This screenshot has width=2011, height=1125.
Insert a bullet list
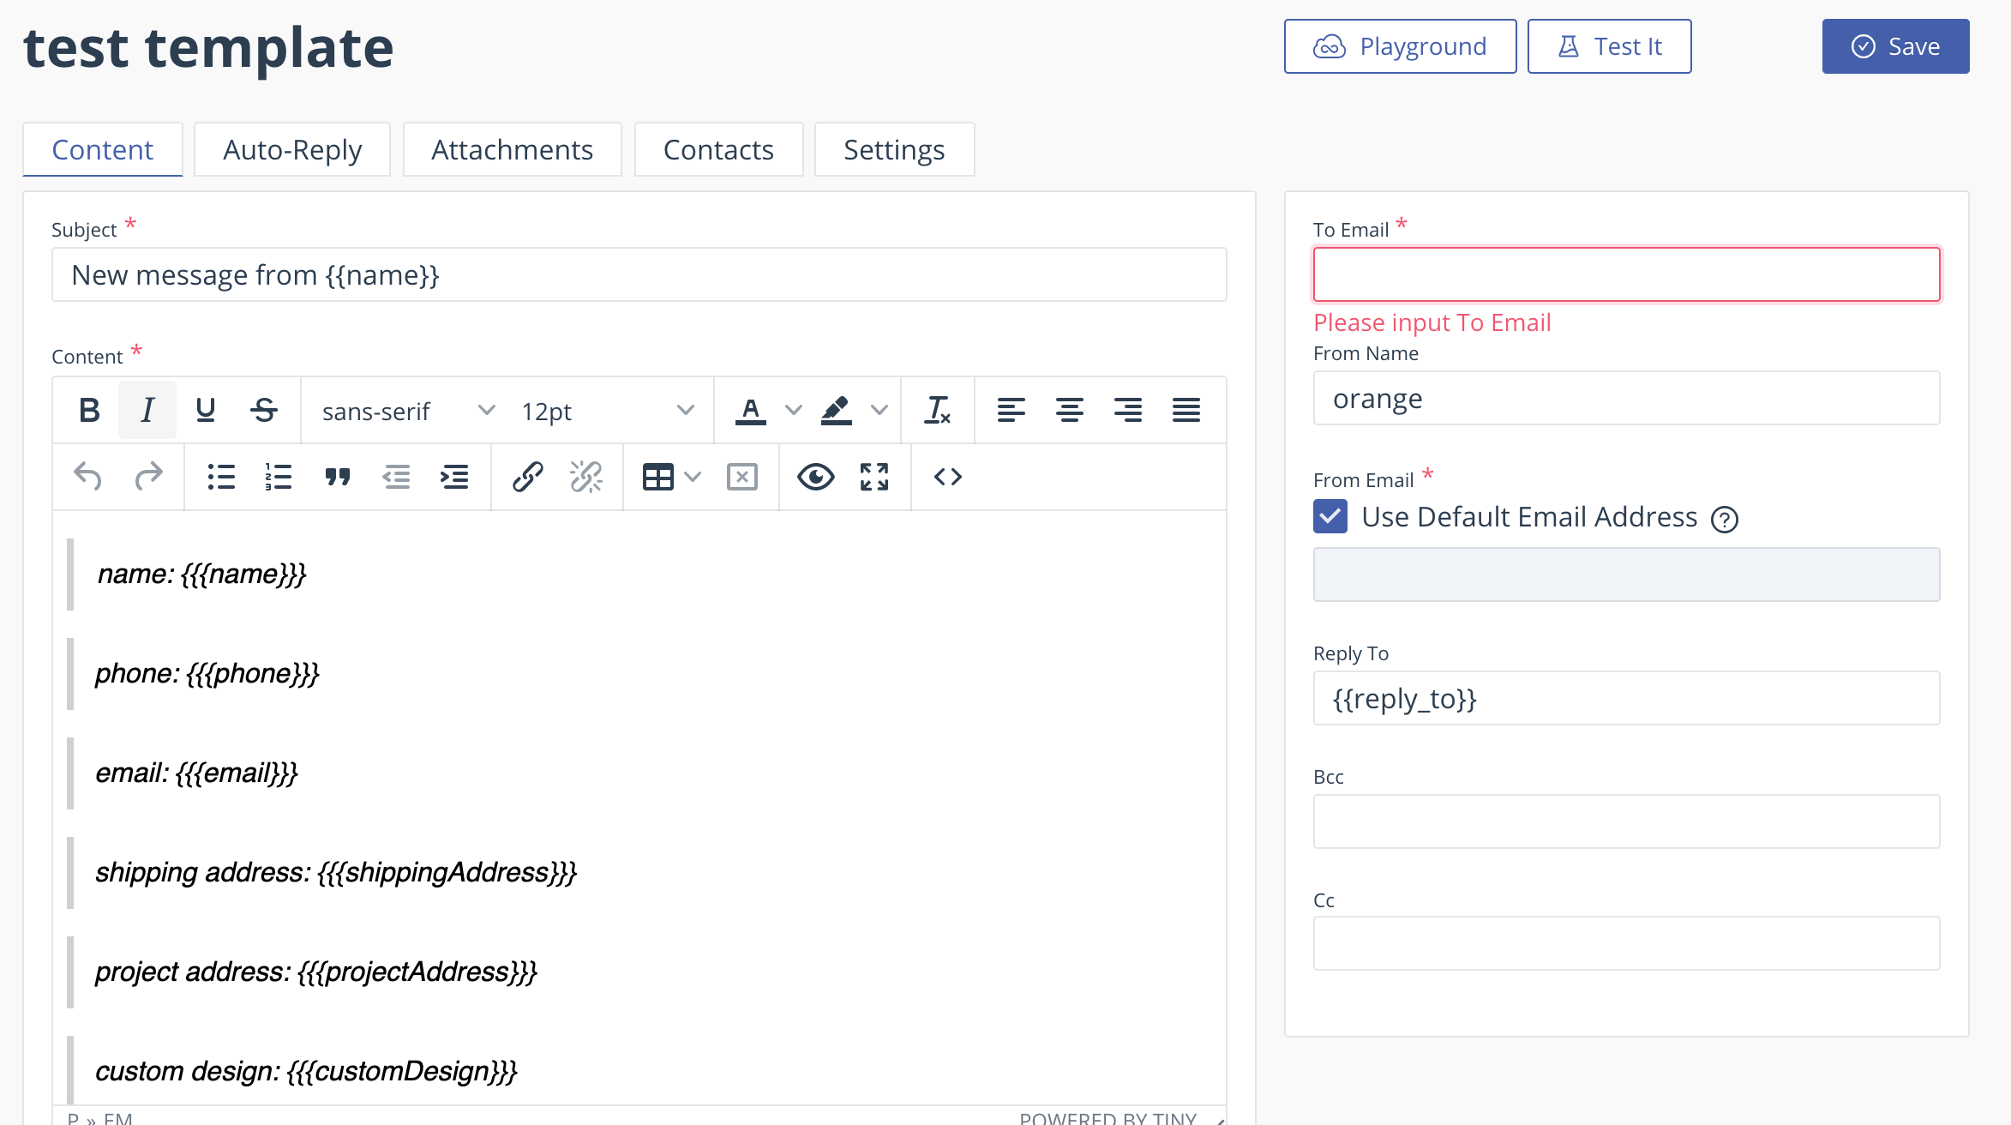(220, 477)
